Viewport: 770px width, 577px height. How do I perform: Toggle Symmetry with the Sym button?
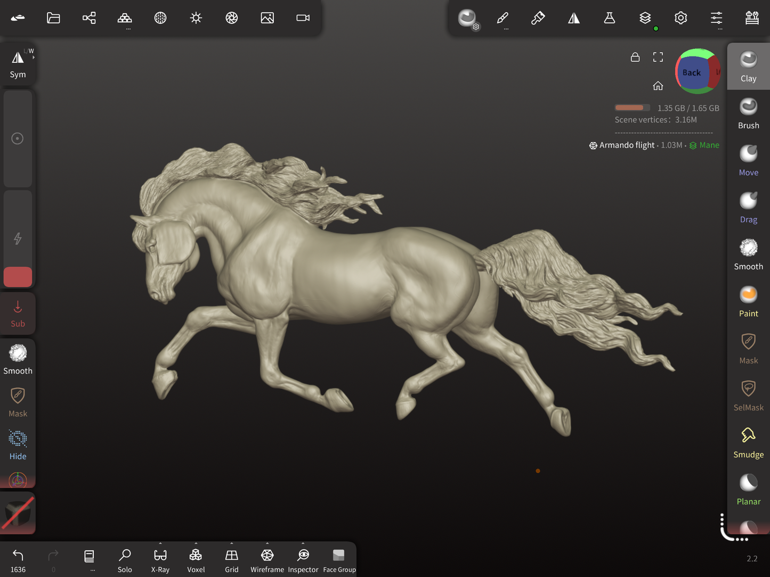18,64
